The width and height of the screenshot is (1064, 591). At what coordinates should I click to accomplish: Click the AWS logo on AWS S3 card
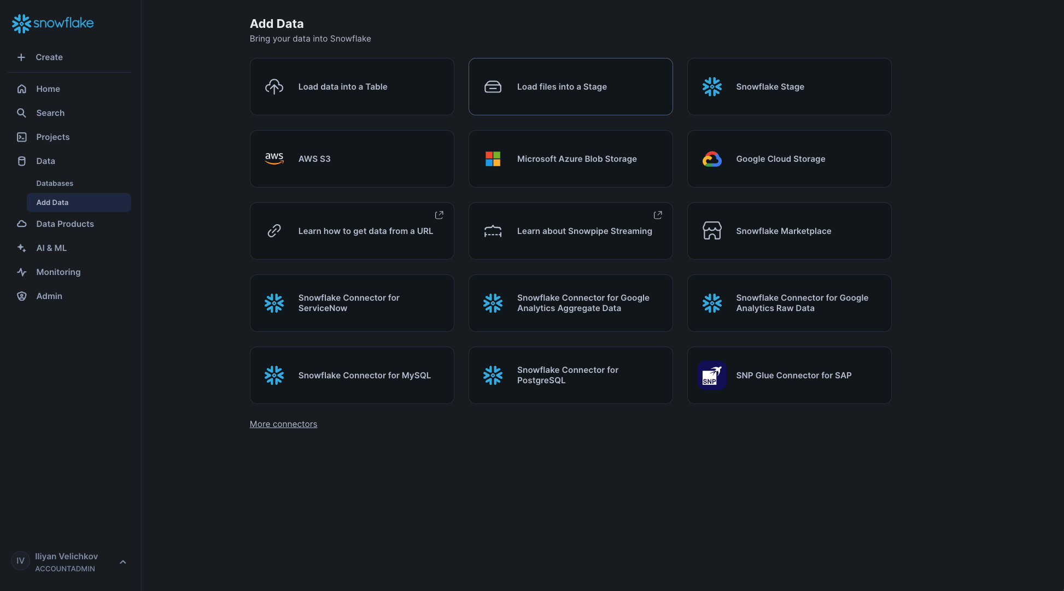pyautogui.click(x=274, y=159)
